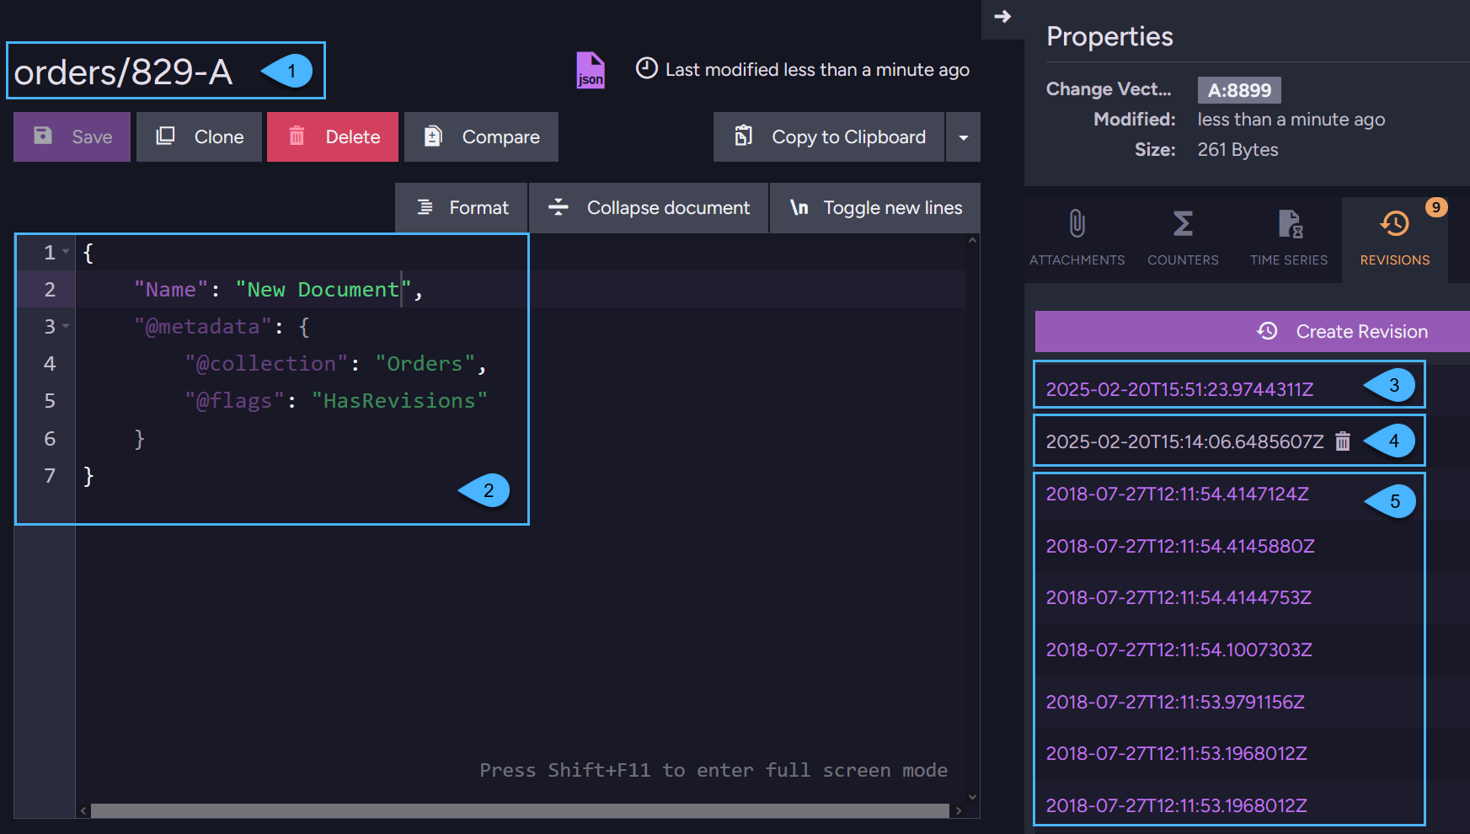Click the 261 Bytes size value
This screenshot has height=834, width=1470.
1237,150
